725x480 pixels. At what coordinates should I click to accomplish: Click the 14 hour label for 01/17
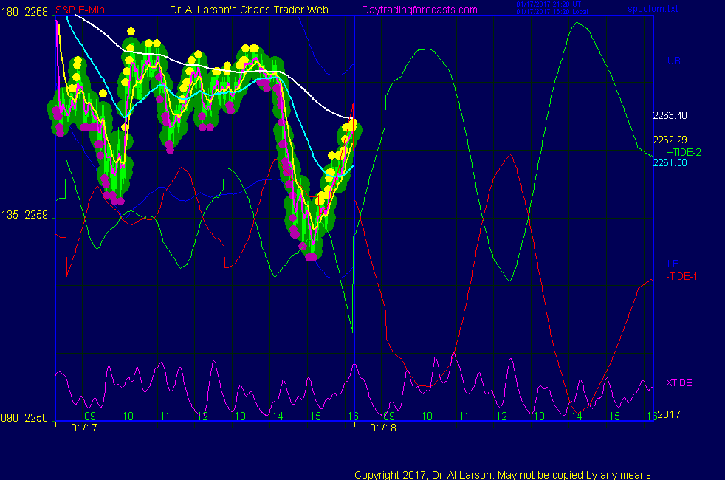coord(278,416)
